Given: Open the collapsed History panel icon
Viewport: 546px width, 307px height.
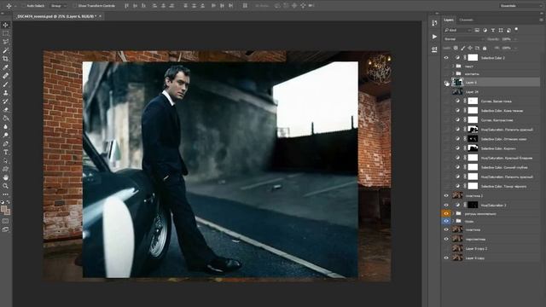Looking at the screenshot, I should click(x=434, y=23).
